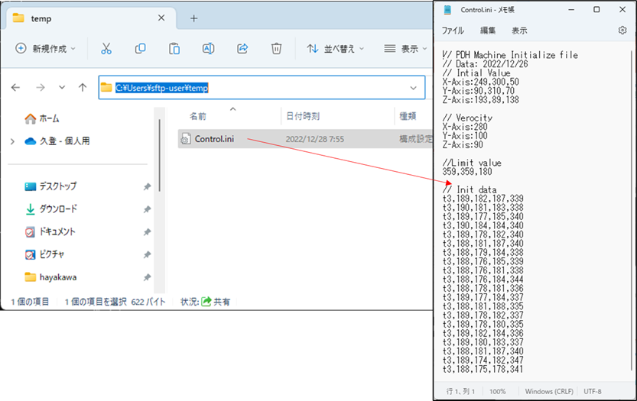
Task: Click the Delete trash can icon
Action: 276,48
